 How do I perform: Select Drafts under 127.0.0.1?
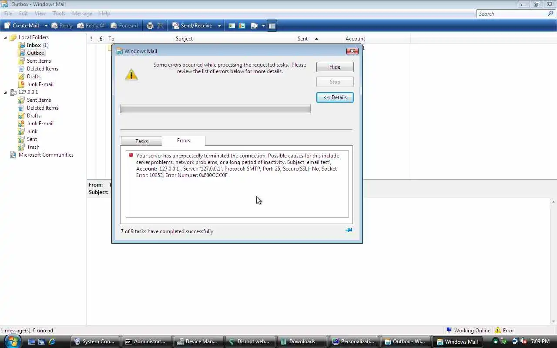click(x=29, y=116)
